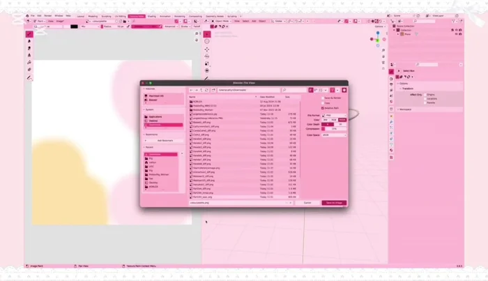This screenshot has width=488, height=281.
Task: Click the Save As Image button
Action: click(334, 203)
